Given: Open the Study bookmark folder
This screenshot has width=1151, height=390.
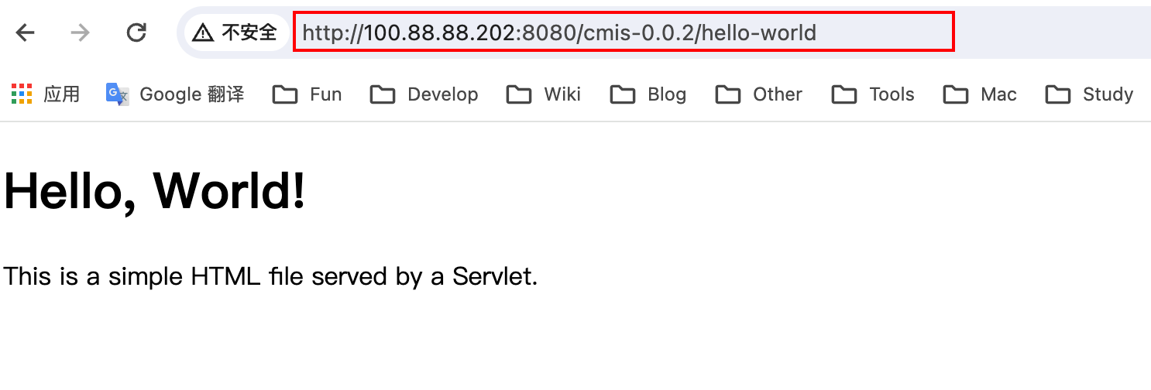Looking at the screenshot, I should [x=1089, y=94].
